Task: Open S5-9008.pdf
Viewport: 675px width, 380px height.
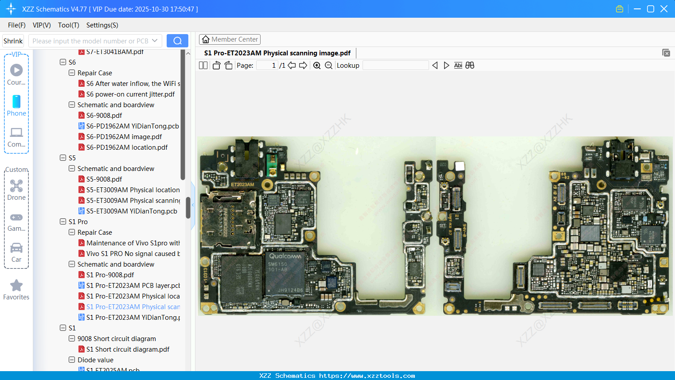Action: click(104, 179)
